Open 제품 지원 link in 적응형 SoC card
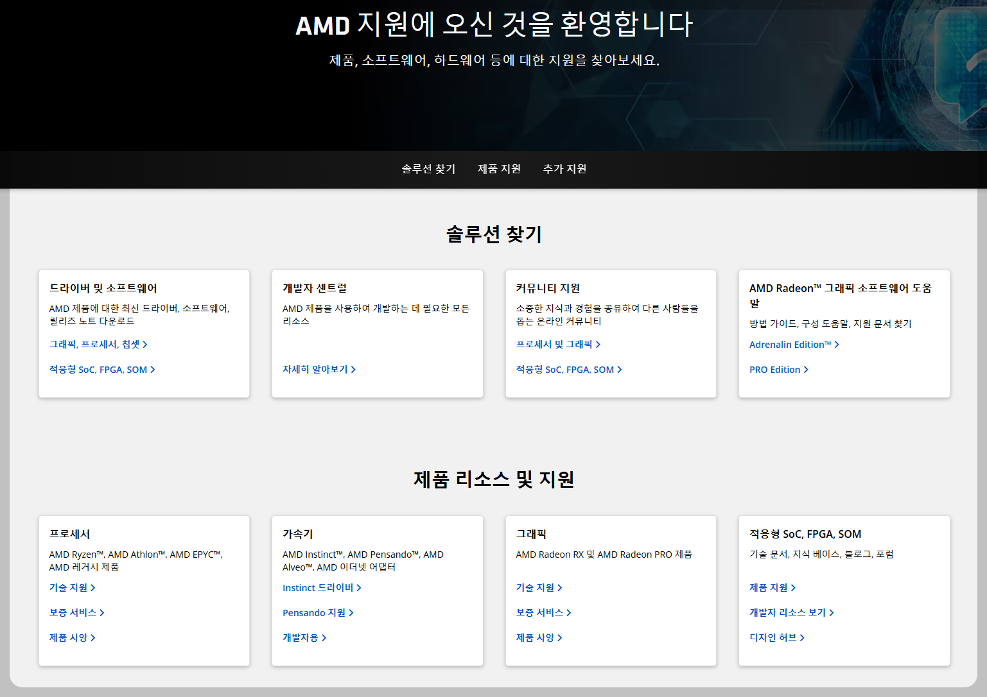The height and width of the screenshot is (697, 987). pos(773,588)
